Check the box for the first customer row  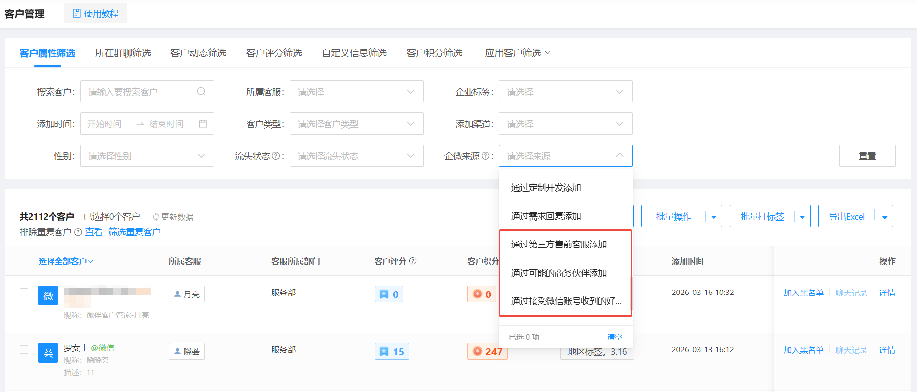click(24, 292)
